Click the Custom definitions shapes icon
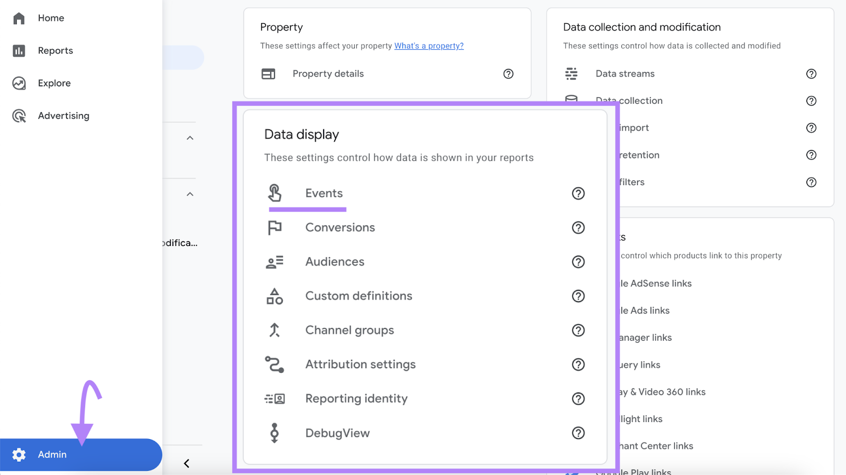846x475 pixels. [x=275, y=296]
